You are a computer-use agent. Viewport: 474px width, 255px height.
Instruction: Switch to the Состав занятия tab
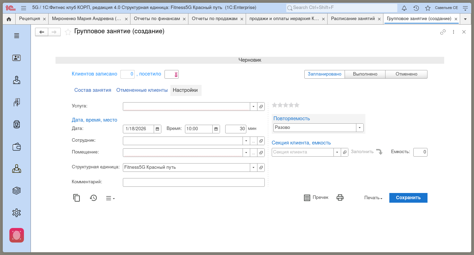[x=93, y=90]
